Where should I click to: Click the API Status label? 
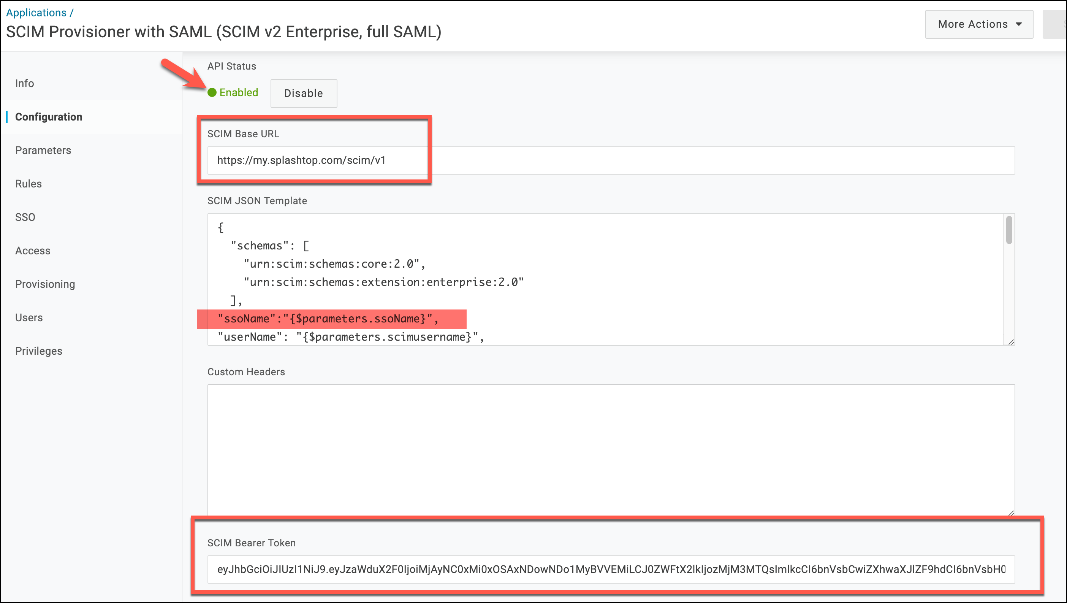click(231, 66)
